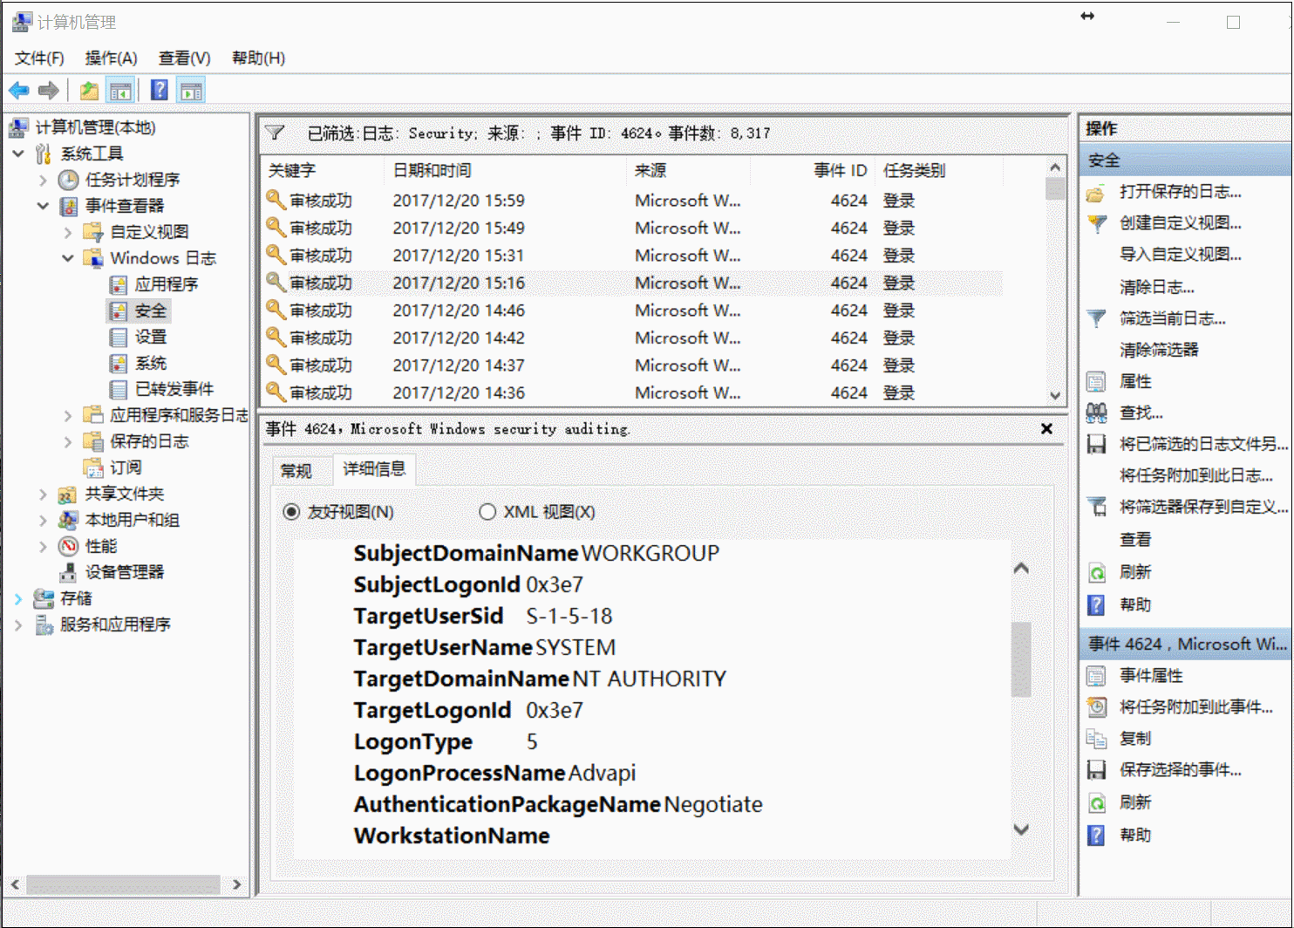Image resolution: width=1294 pixels, height=928 pixels.
Task: Click the 复制 copy icon
Action: click(x=1096, y=738)
